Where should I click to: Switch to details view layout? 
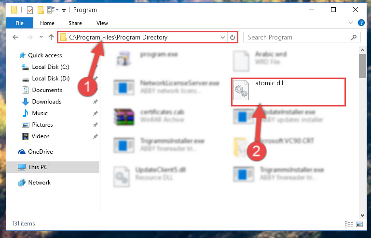[349, 224]
